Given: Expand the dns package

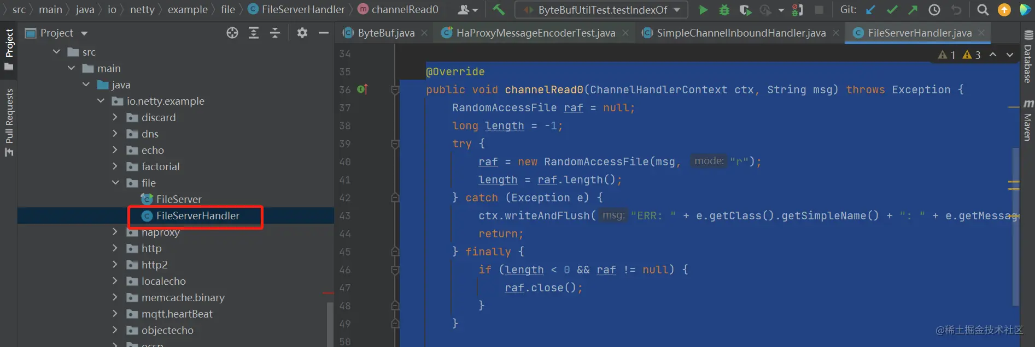Looking at the screenshot, I should pyautogui.click(x=115, y=134).
